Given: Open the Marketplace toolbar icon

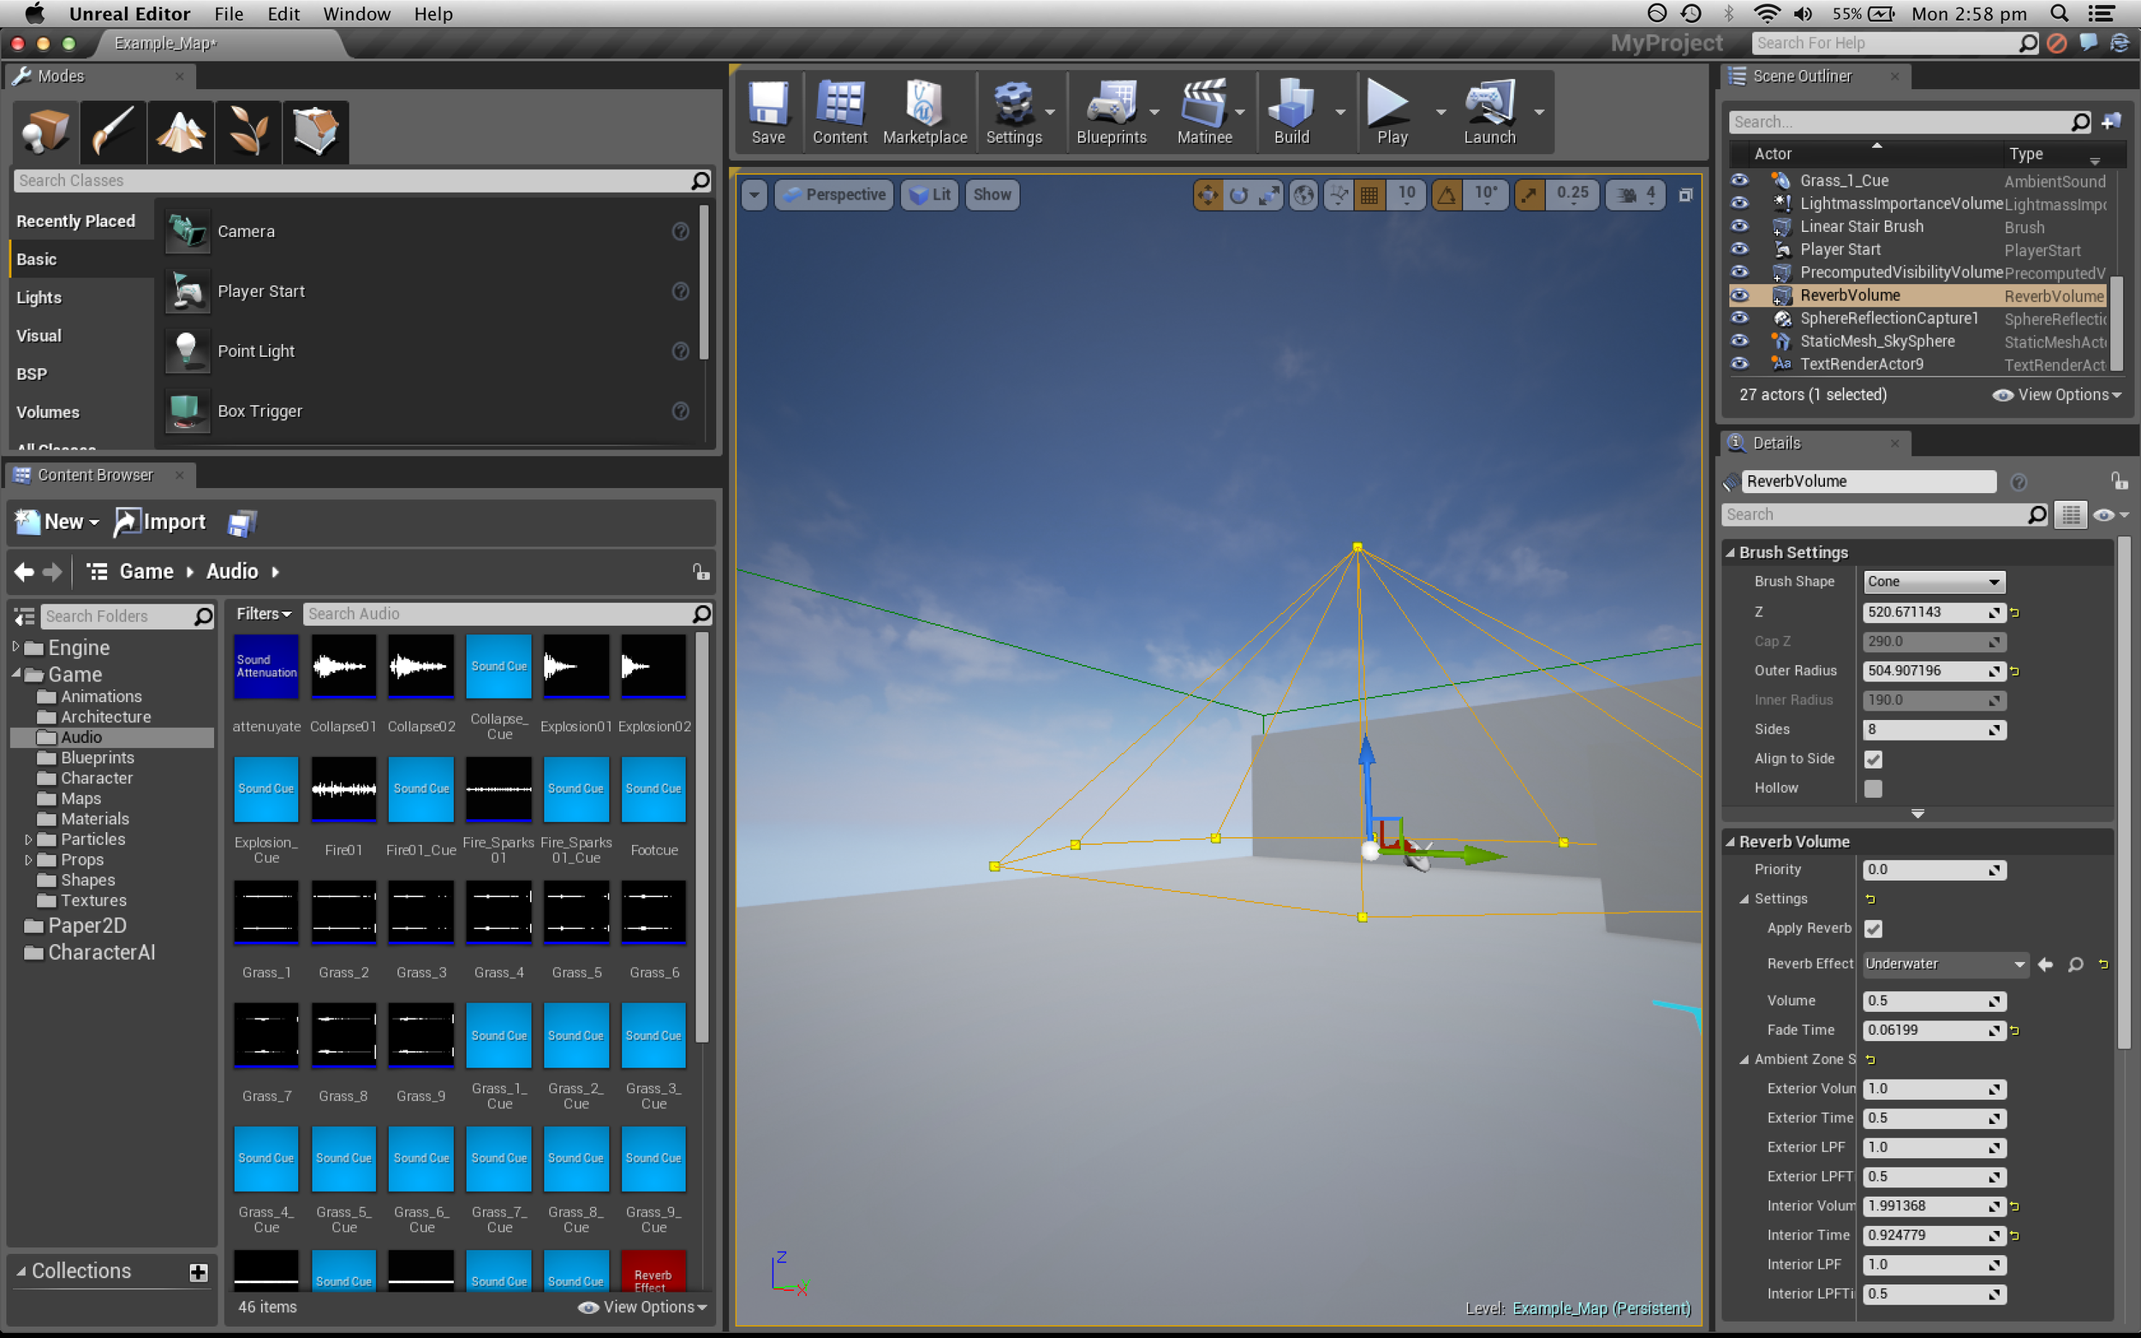Looking at the screenshot, I should [x=924, y=112].
